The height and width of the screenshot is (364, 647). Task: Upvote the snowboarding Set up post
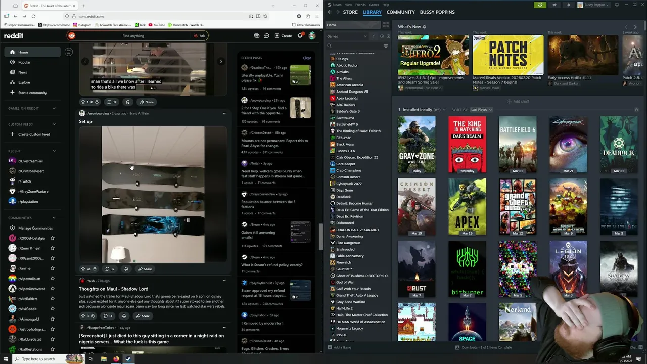click(x=83, y=269)
